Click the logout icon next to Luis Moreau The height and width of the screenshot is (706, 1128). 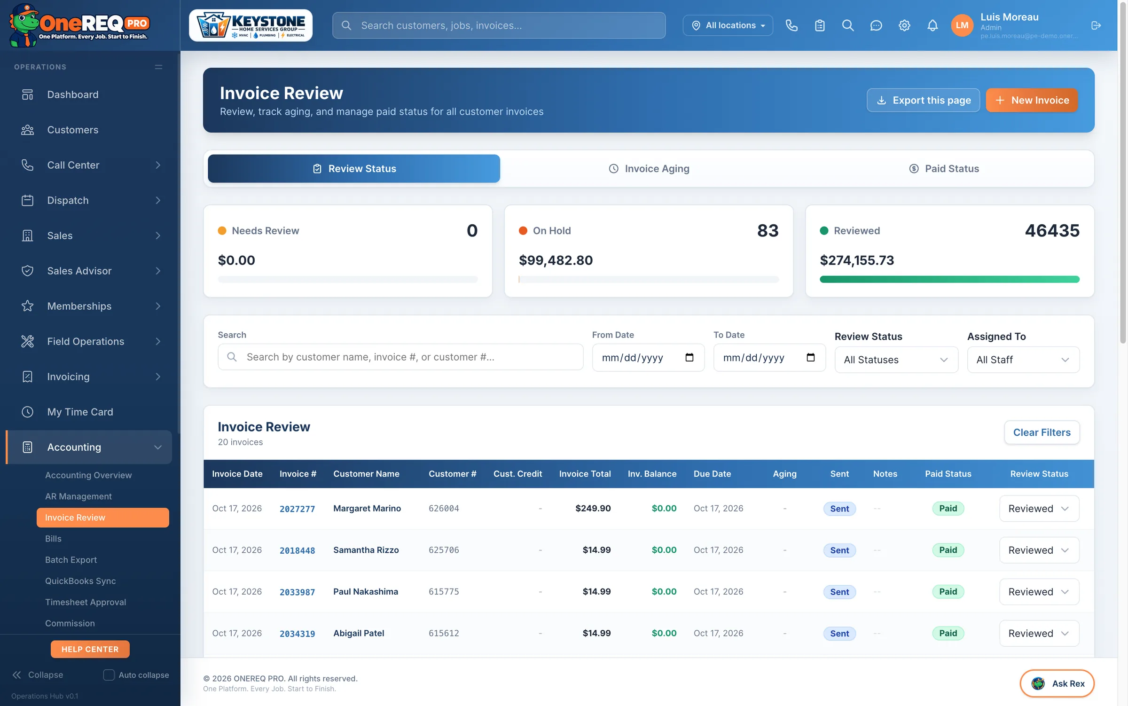pyautogui.click(x=1096, y=25)
